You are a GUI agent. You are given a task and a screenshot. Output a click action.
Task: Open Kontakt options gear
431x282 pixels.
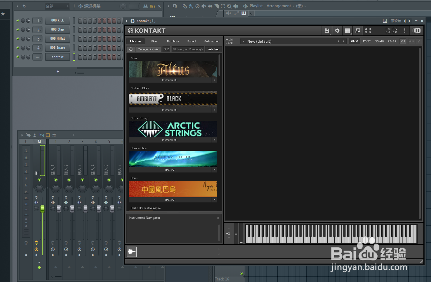[x=337, y=31]
